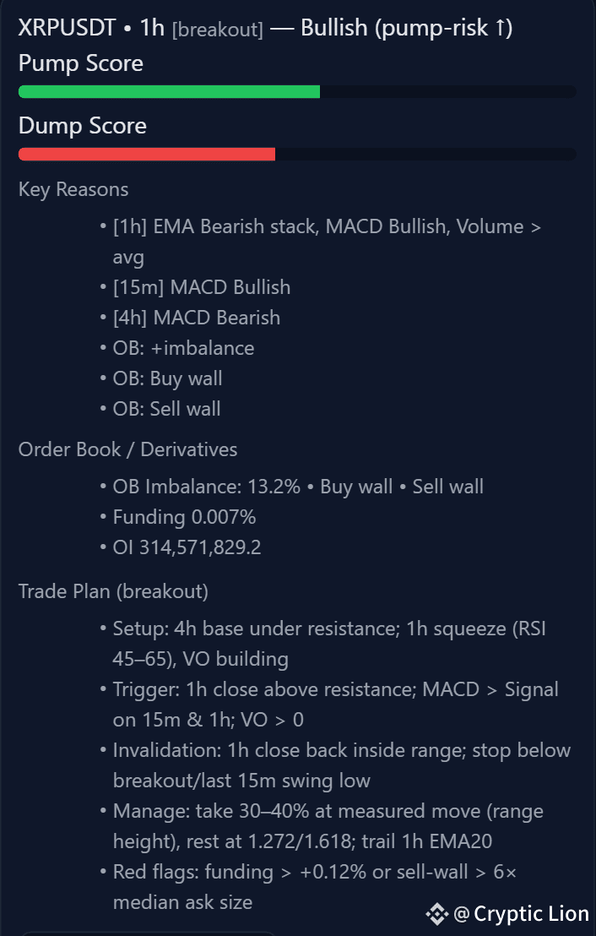The height and width of the screenshot is (936, 596).
Task: Click the green Pump Score bar
Action: (x=170, y=91)
